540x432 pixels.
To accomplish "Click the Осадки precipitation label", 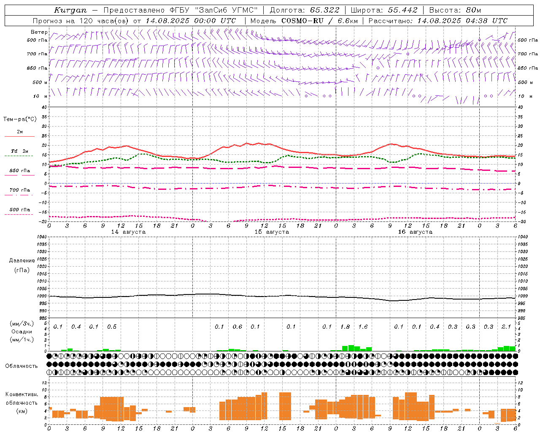I will point(22,332).
